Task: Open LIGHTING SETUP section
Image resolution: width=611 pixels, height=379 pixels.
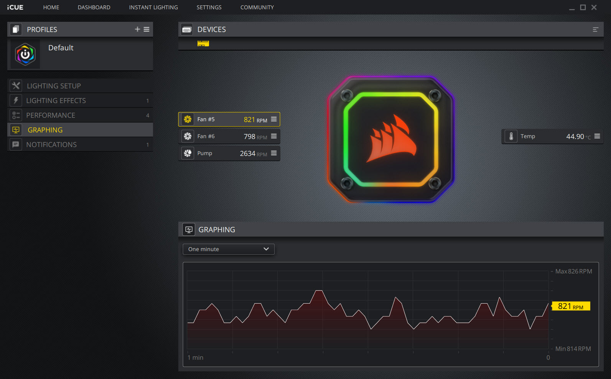Action: tap(80, 86)
